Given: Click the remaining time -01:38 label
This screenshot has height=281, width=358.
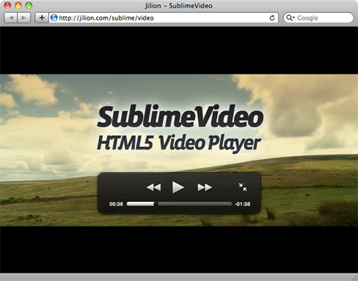Looking at the screenshot, I should pos(243,204).
